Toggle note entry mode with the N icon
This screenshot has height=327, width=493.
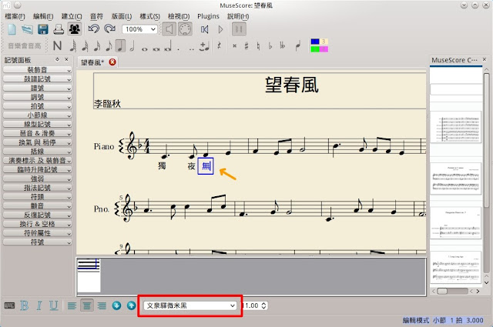click(57, 46)
